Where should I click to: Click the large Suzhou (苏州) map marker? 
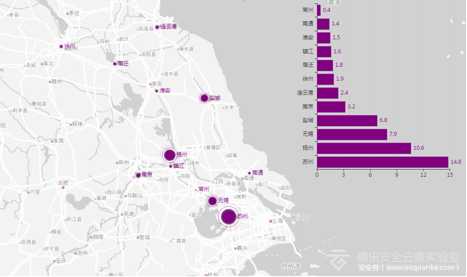[228, 217]
